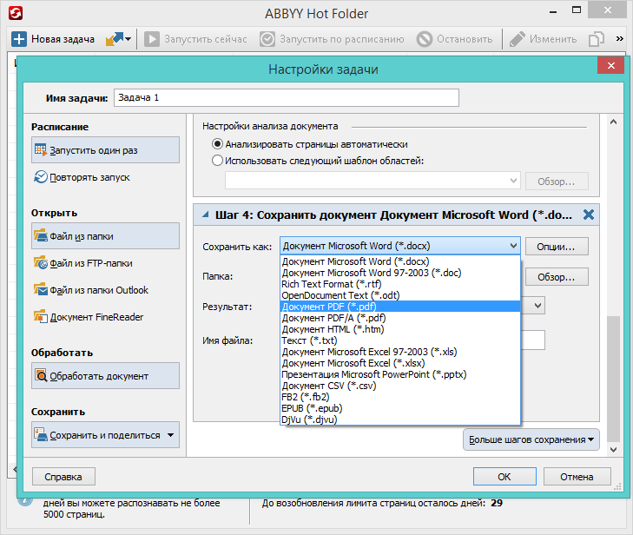Expand the toolbar overflow chevron

tap(620, 39)
